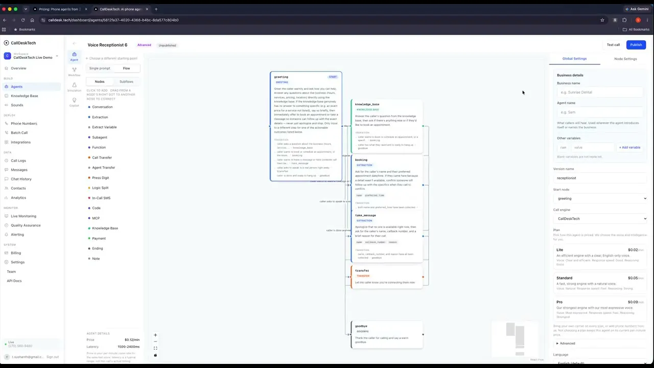The width and height of the screenshot is (654, 368).
Task: Bookmark this page with the star icon
Action: (602, 20)
